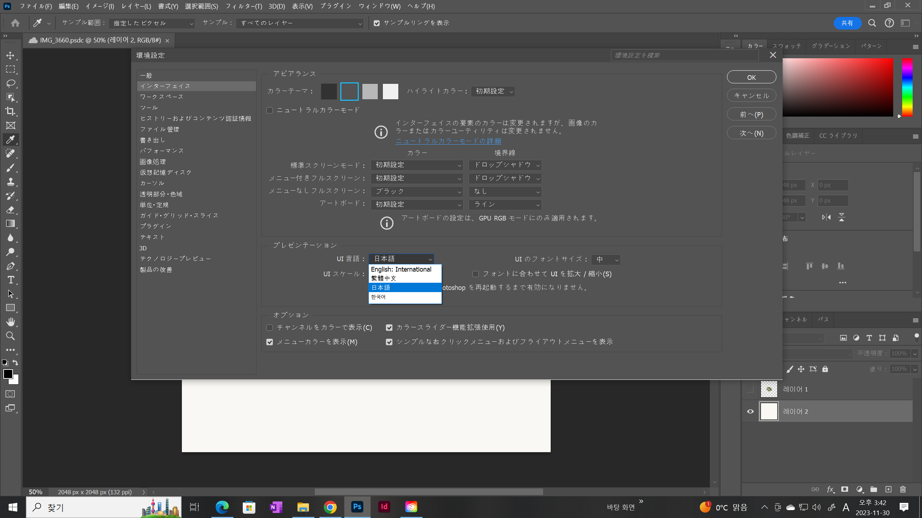Select the Eraser tool
The image size is (922, 518).
point(10,210)
